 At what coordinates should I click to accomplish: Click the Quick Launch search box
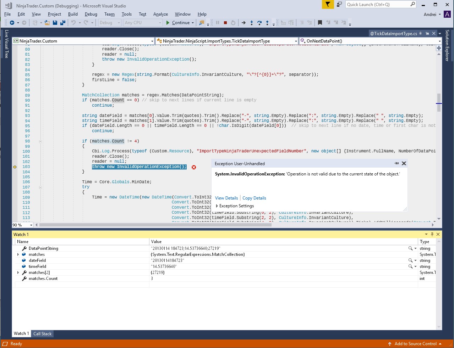click(377, 4)
